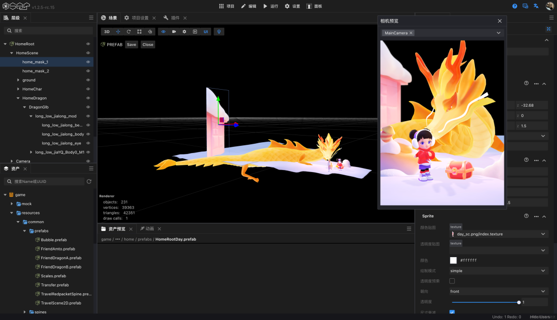The height and width of the screenshot is (320, 557).
Task: Expand the mock folder in assets
Action: pos(12,204)
